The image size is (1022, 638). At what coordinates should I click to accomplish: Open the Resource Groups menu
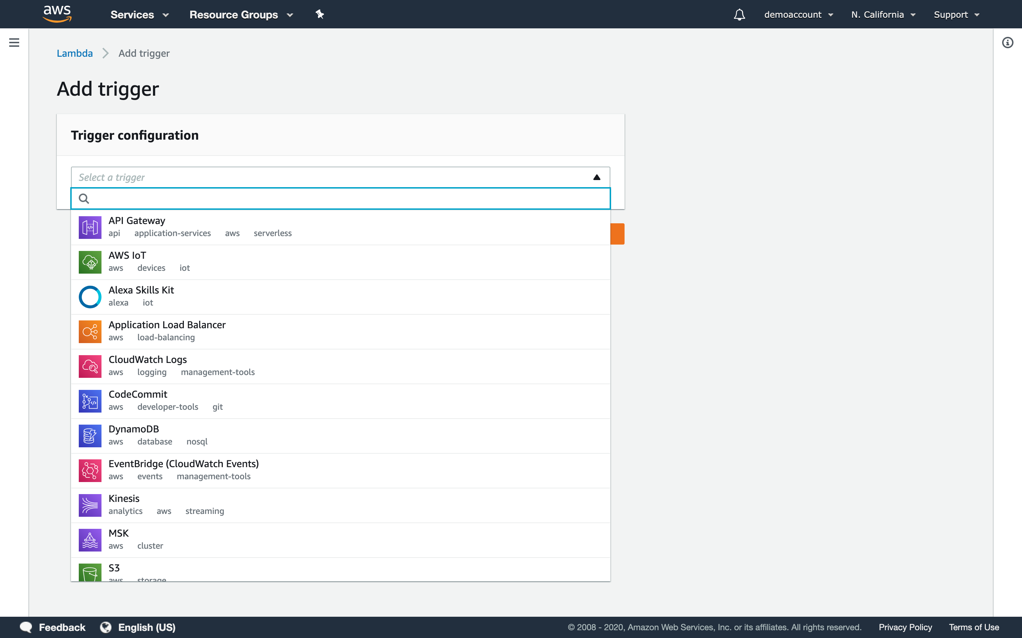coord(241,15)
